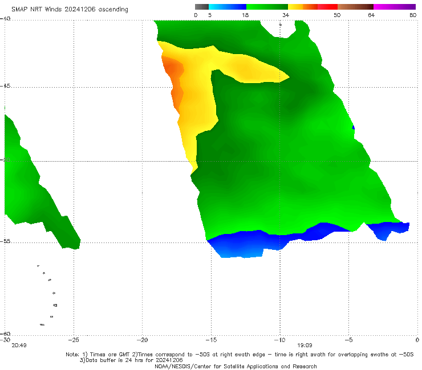This screenshot has height=370, width=422.
Task: Click the brown segment of the colorbar
Action: [x=355, y=7]
